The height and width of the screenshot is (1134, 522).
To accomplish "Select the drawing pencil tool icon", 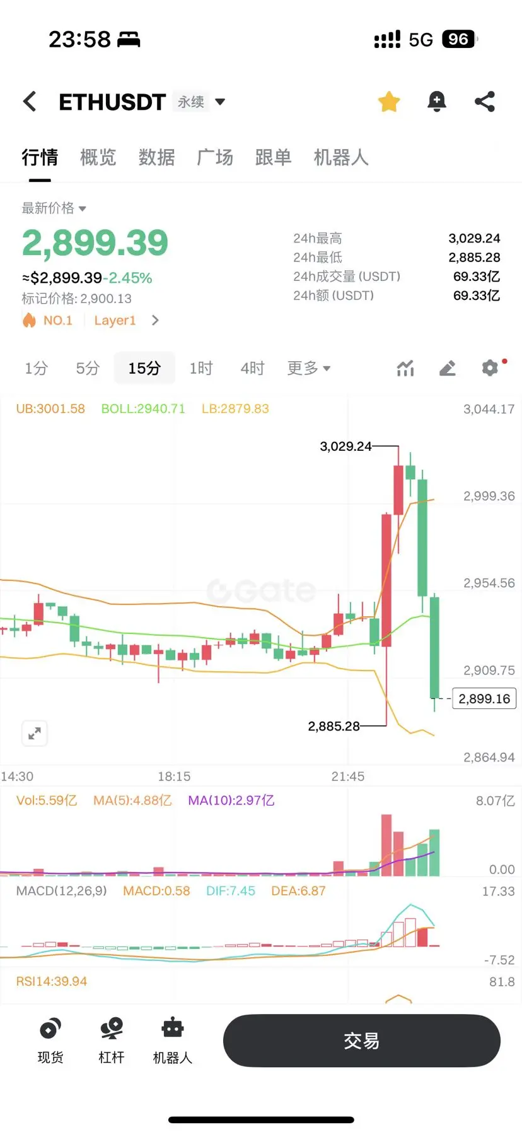I will pyautogui.click(x=448, y=368).
